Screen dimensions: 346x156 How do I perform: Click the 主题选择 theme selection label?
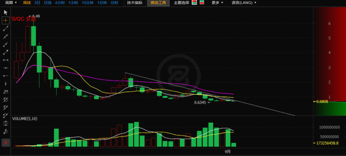(181, 3)
